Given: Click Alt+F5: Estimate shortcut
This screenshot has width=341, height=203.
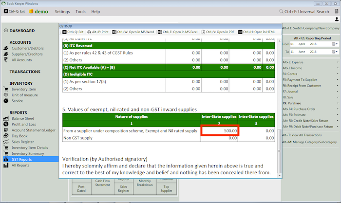Looking at the screenshot, I should pos(294,115).
